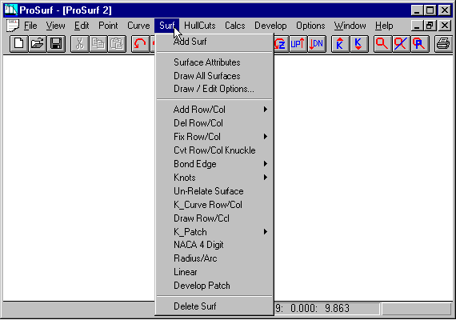Click the Copy toolbar icon
Viewport: 456px width, 320px height.
click(98, 44)
